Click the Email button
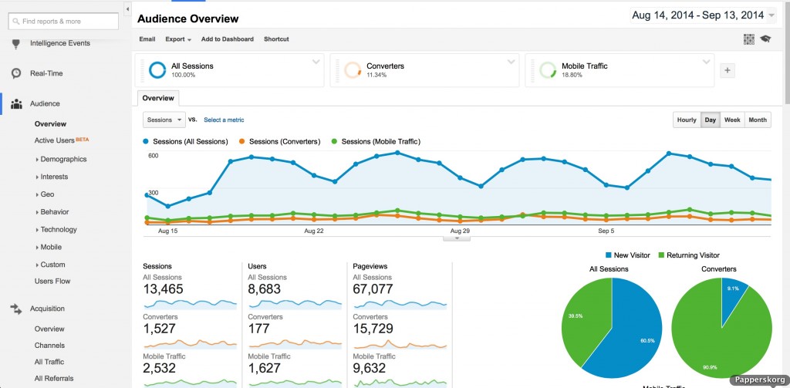790x388 pixels. 147,39
